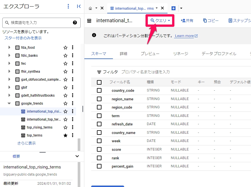Screen dimensions: 251x187
Task: Click the 共有 share button
Action: (x=187, y=21)
